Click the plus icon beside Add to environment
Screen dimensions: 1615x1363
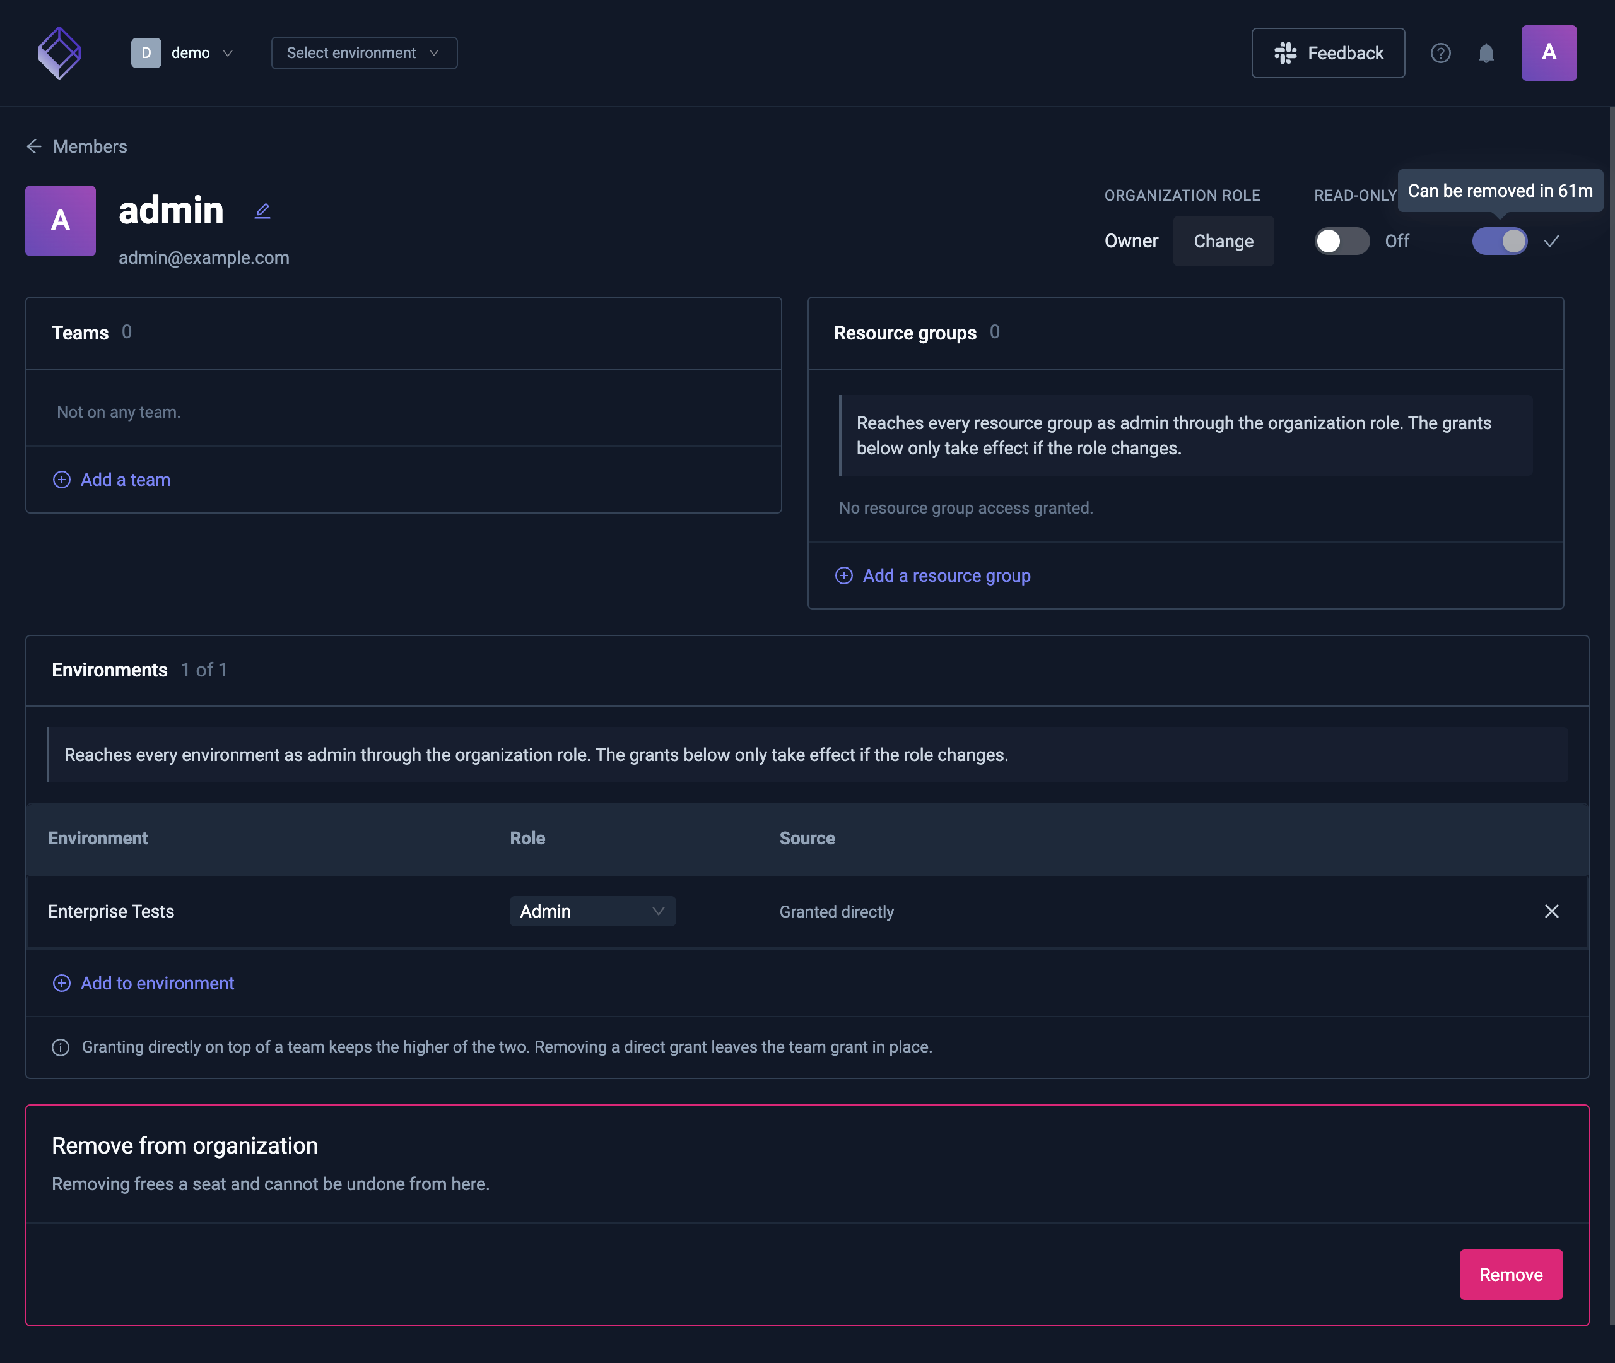coord(62,984)
